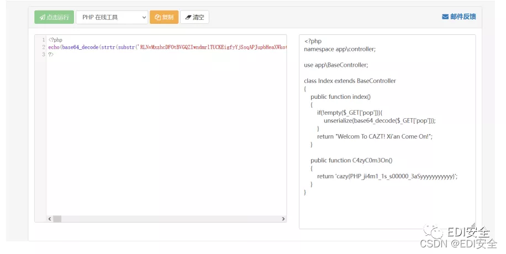506x254 pixels.
Task: Click the copy icon on 复制 button
Action: [157, 17]
